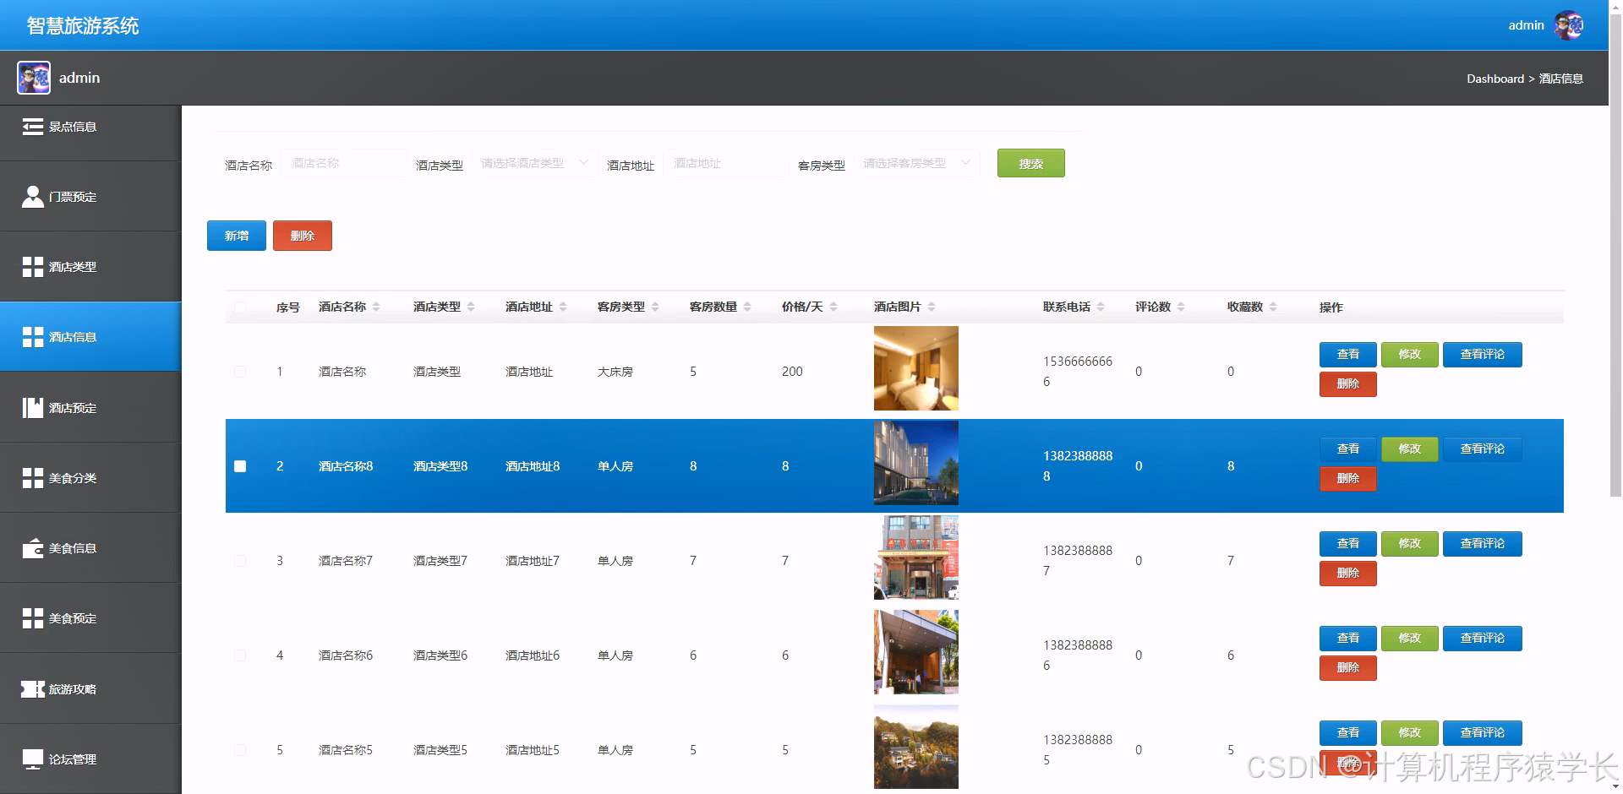Click the 酒店类型7 cell
The width and height of the screenshot is (1623, 794).
[440, 561]
